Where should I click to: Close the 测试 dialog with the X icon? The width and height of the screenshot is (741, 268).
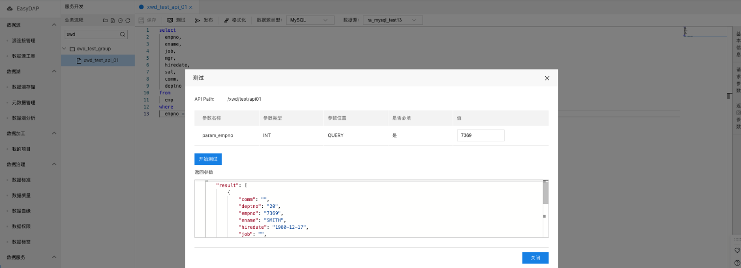[547, 78]
